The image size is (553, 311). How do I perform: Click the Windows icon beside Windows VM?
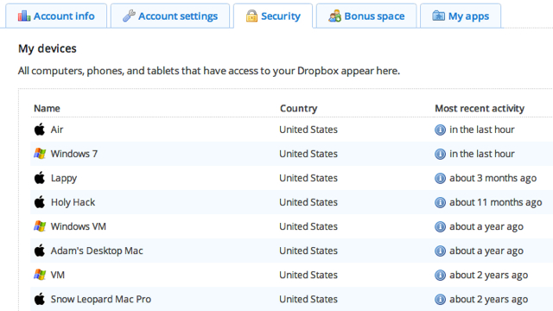pyautogui.click(x=40, y=226)
